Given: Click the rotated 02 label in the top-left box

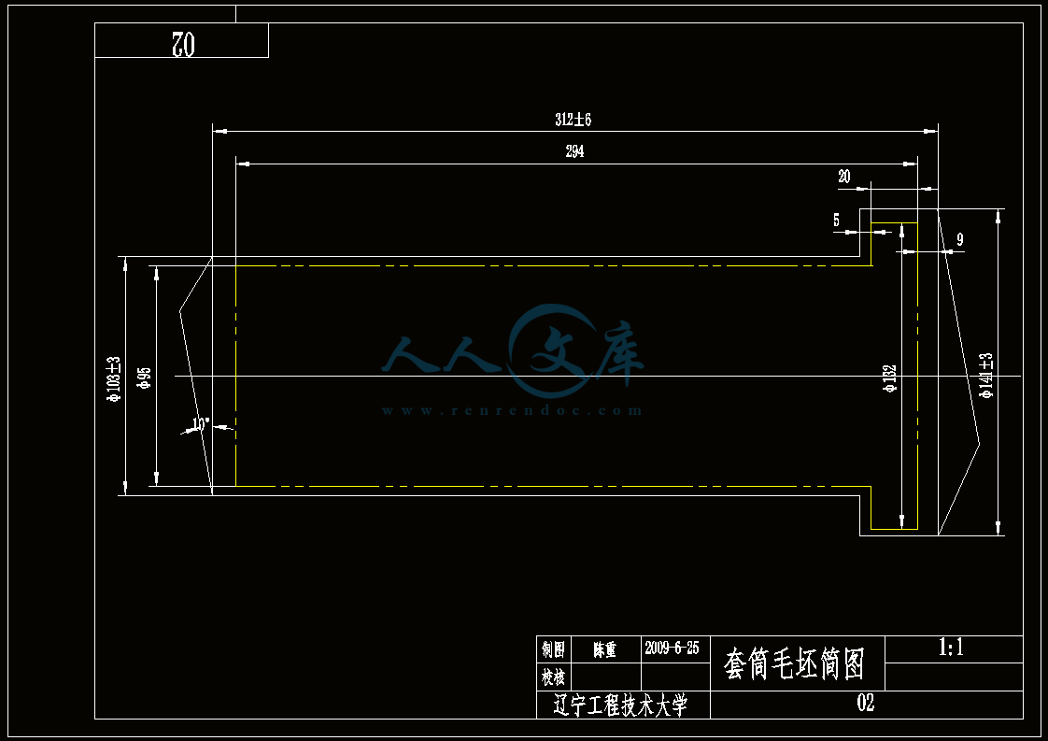Looking at the screenshot, I should [182, 44].
